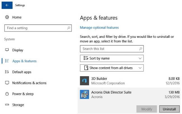Click the 130 MB size value

[174, 92]
